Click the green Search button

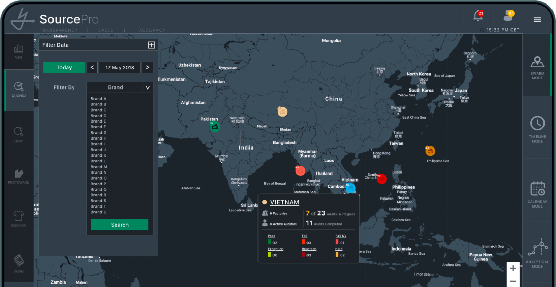click(120, 225)
